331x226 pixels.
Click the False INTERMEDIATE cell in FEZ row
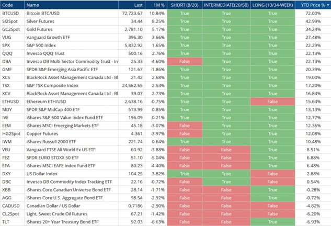pos(226,158)
